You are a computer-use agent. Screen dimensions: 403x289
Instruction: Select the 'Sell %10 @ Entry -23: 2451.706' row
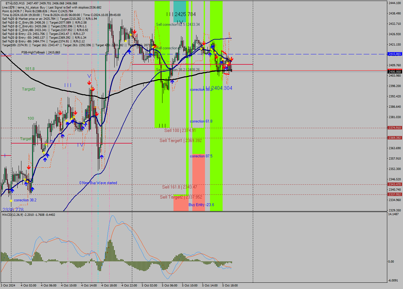pos(43,34)
